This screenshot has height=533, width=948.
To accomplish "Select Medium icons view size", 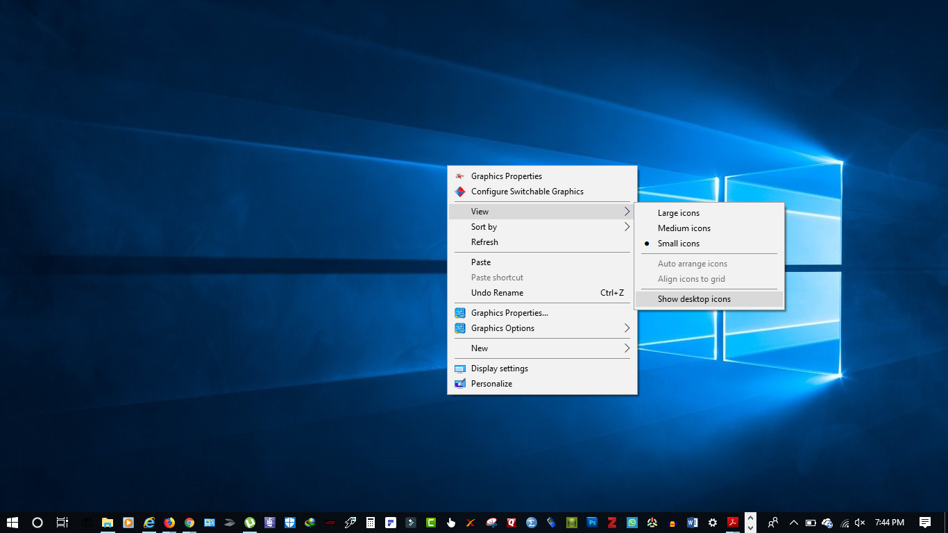I will 684,228.
